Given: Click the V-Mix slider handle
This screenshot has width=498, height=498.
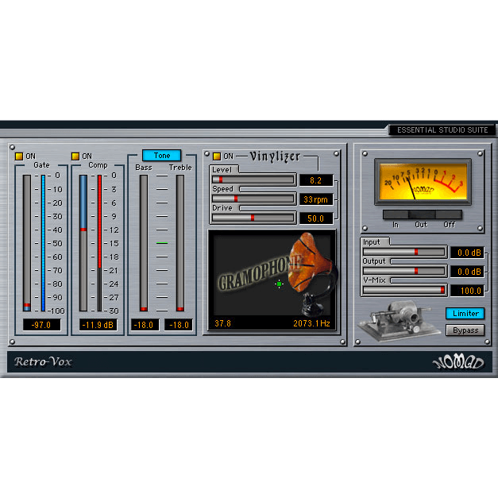Looking at the screenshot, I should 442,290.
